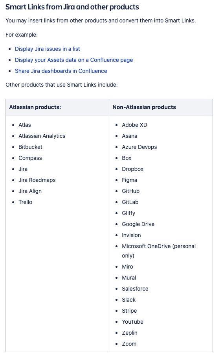This screenshot has width=222, height=356.
Task: Click the 'YouTube' list item
Action: pyautogui.click(x=132, y=322)
